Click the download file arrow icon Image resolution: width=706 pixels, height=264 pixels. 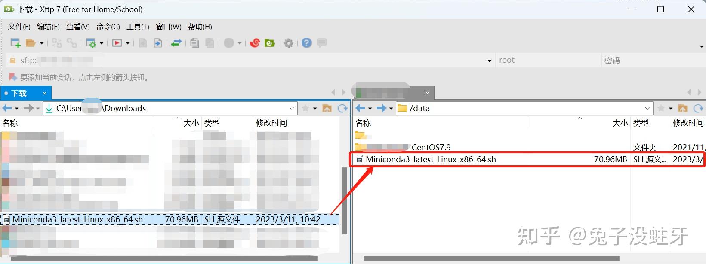(x=158, y=43)
